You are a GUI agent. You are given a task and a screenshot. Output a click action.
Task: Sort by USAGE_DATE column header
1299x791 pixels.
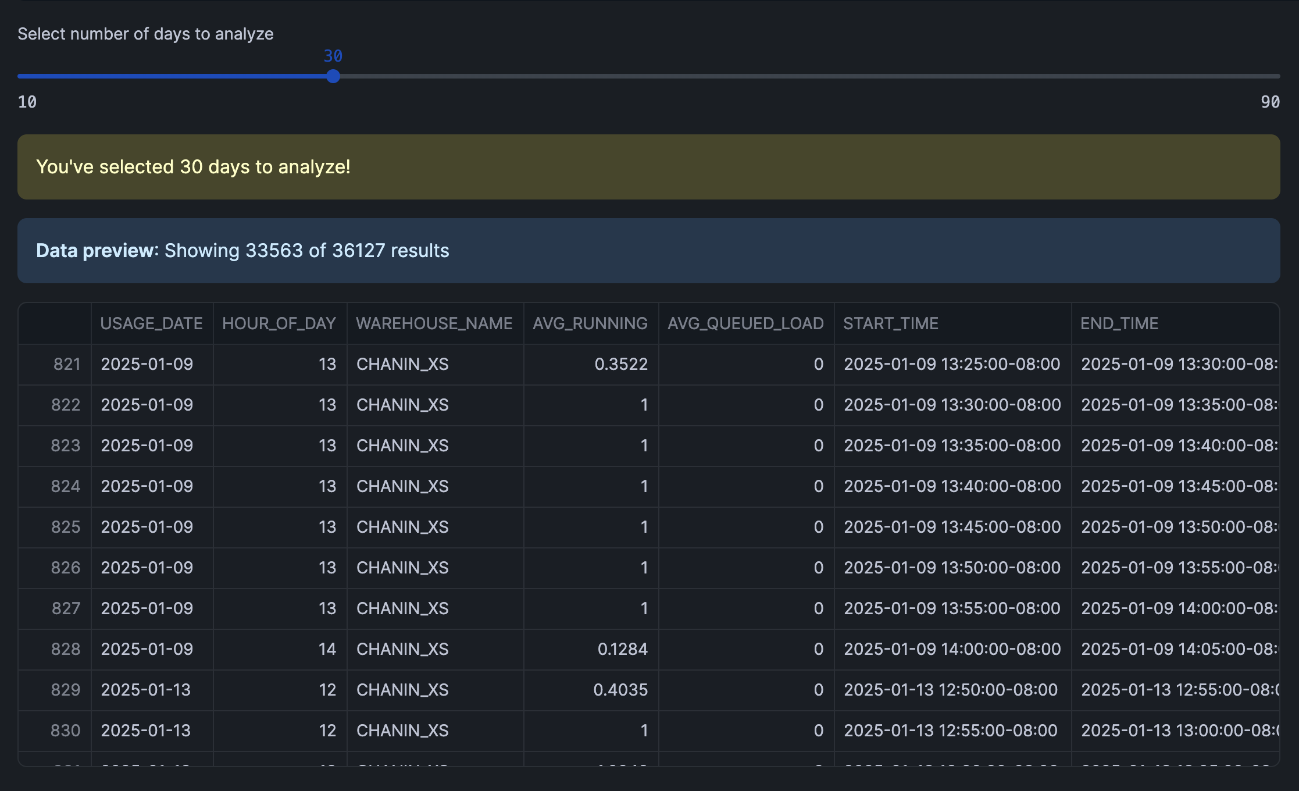[151, 323]
